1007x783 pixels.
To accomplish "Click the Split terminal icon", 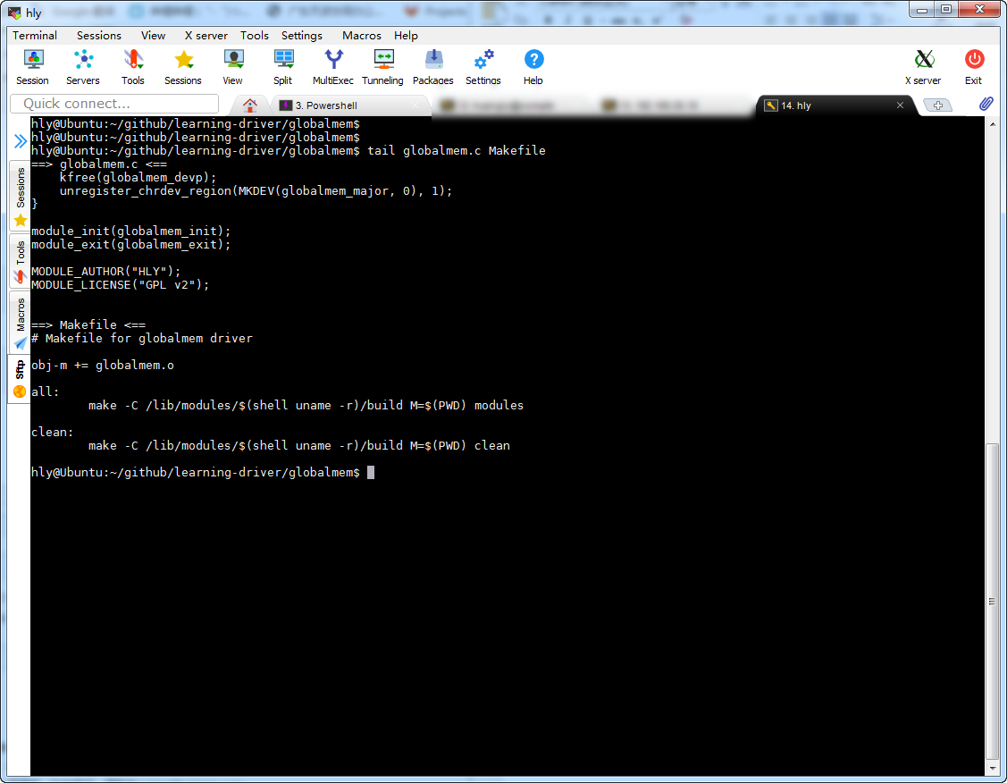I will 282,67.
